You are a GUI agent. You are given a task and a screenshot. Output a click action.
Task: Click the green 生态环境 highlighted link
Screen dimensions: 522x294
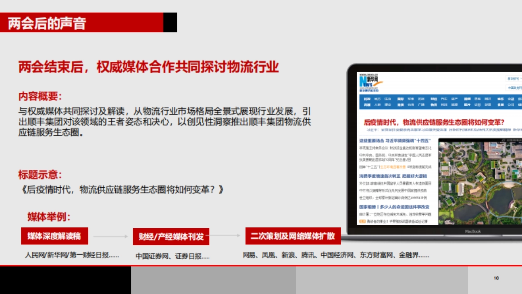pyautogui.click(x=393, y=166)
